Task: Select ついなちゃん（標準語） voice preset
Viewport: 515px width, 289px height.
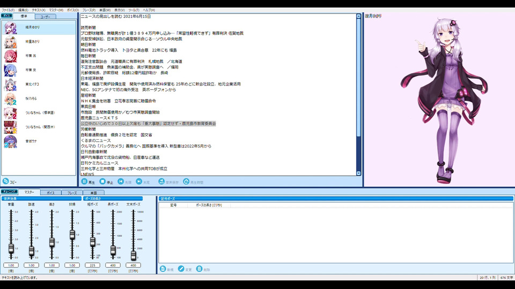Action: (x=39, y=113)
